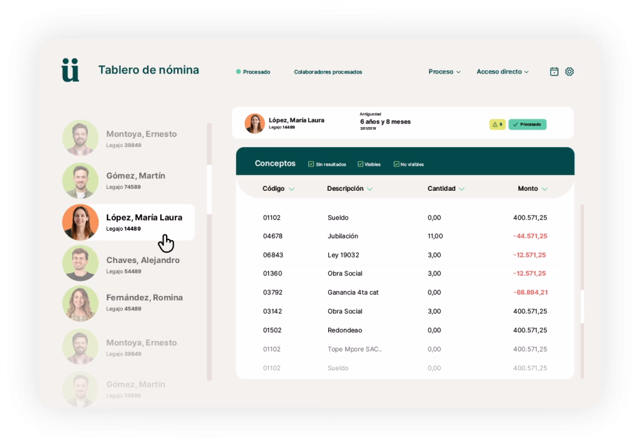Open the calendar icon in the header
Screen dimensions: 639x445
pyautogui.click(x=554, y=72)
